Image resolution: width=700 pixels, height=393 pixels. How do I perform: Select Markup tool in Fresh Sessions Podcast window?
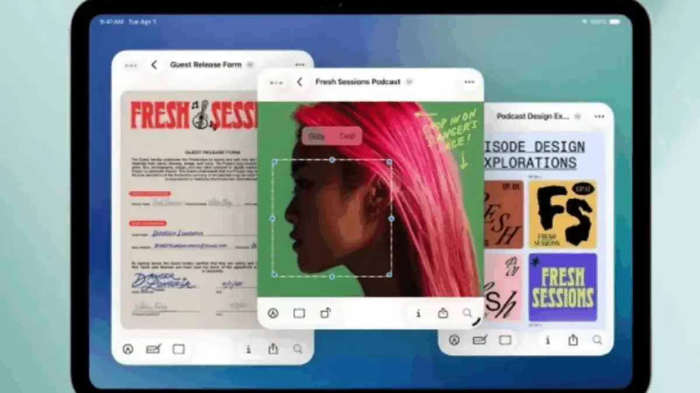click(x=273, y=313)
